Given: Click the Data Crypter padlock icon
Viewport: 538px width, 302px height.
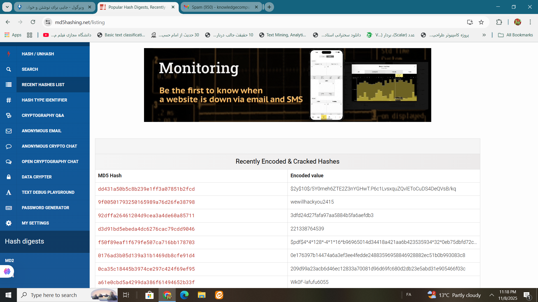Looking at the screenshot, I should click(9, 177).
